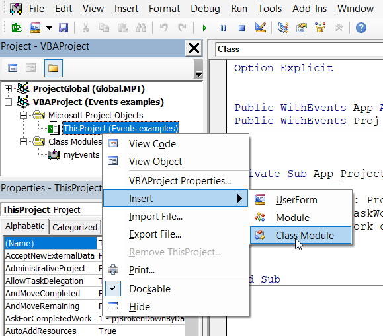Click the Toolbox wrench and hammer icon
Screen dimensions: 383x336
pos(339,28)
